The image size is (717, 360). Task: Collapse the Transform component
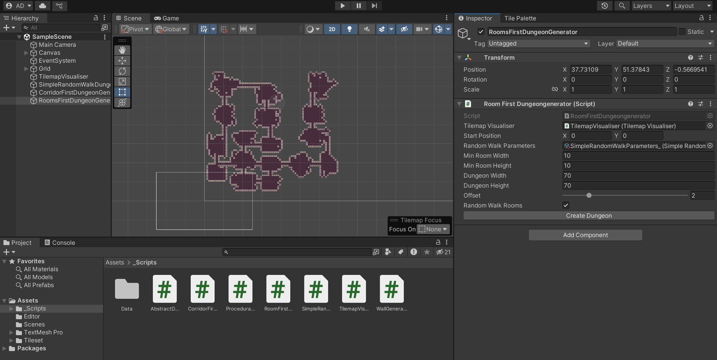coord(459,58)
